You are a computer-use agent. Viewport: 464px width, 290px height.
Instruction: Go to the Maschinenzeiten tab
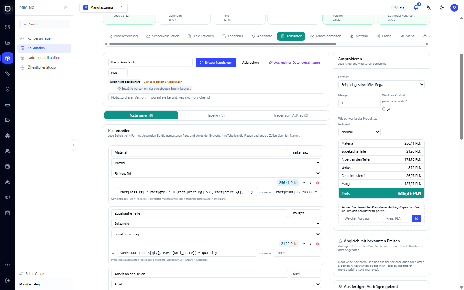tap(325, 36)
